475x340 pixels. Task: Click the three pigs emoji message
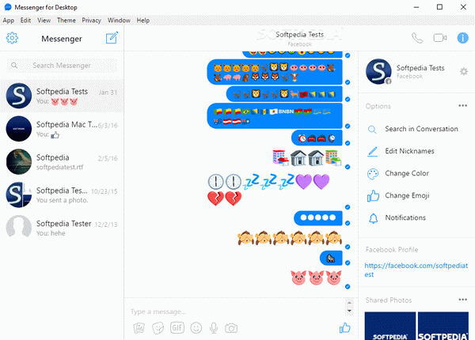[316, 278]
